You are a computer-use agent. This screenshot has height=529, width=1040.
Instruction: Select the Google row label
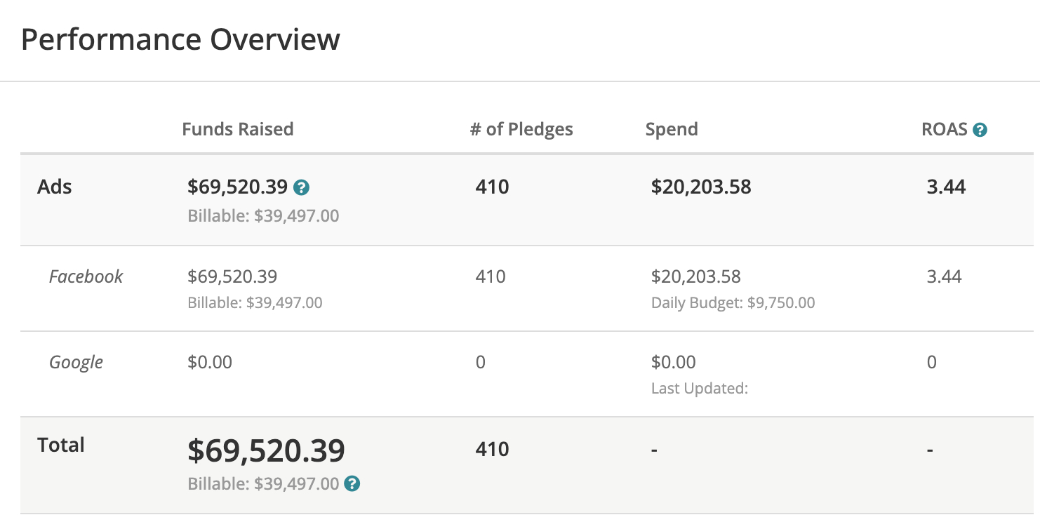(76, 362)
